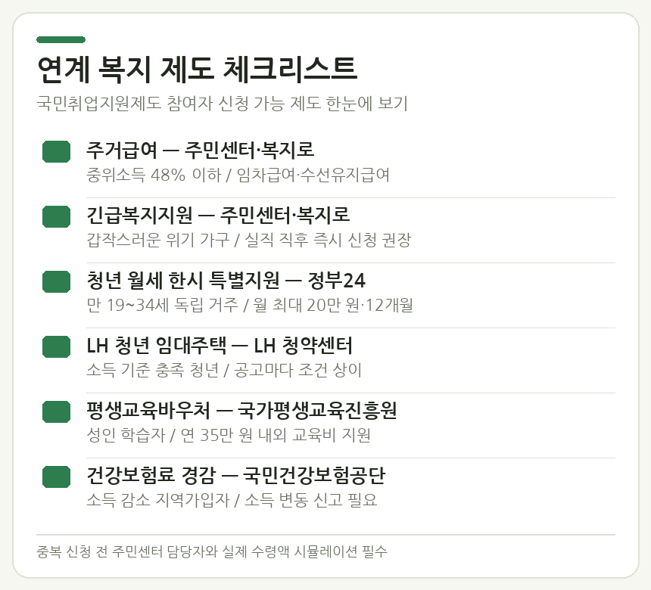Select the 국민취업지원제도 참여자 subtitle text

[222, 104]
